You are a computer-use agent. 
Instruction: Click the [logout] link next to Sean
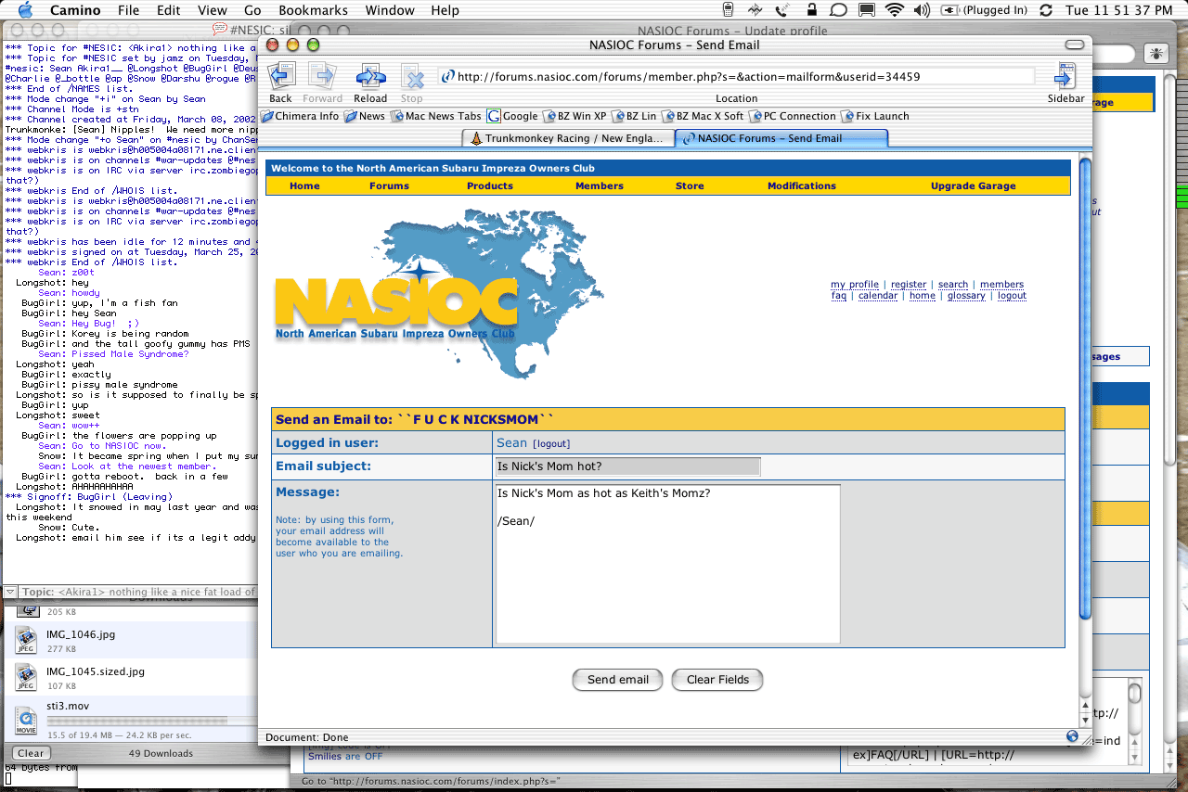coord(551,444)
